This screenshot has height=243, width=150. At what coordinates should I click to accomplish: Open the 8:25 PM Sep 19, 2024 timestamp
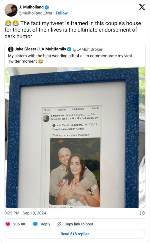click(x=25, y=213)
